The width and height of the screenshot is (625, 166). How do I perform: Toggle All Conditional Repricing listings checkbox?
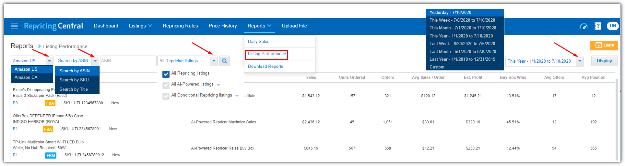point(166,96)
